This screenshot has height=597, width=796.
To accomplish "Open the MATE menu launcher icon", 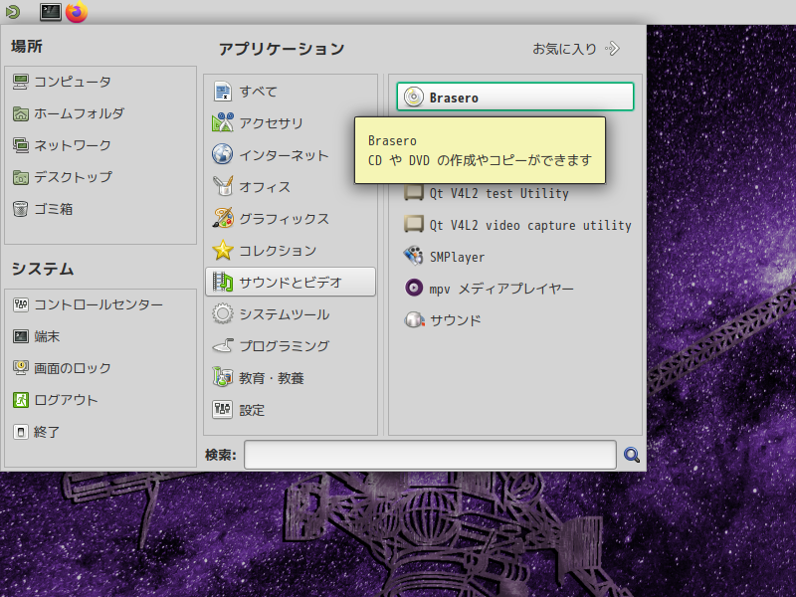I will pyautogui.click(x=12, y=11).
